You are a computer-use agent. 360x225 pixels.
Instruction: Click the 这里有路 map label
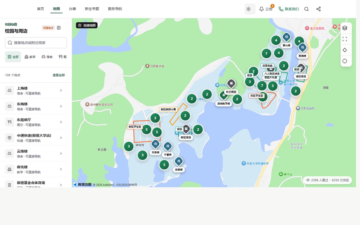pyautogui.click(x=267, y=66)
